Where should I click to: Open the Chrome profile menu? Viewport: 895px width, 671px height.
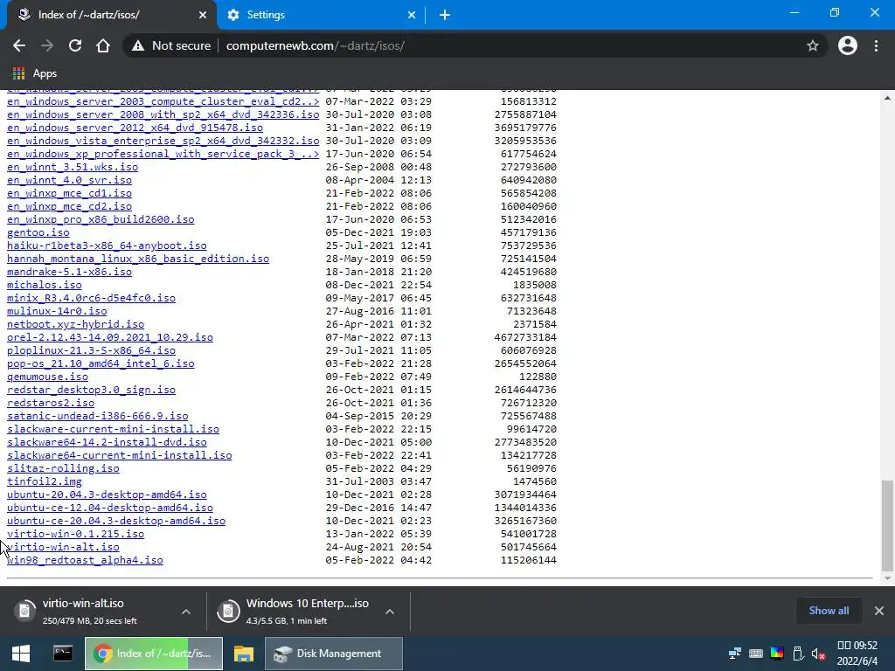pyautogui.click(x=848, y=45)
